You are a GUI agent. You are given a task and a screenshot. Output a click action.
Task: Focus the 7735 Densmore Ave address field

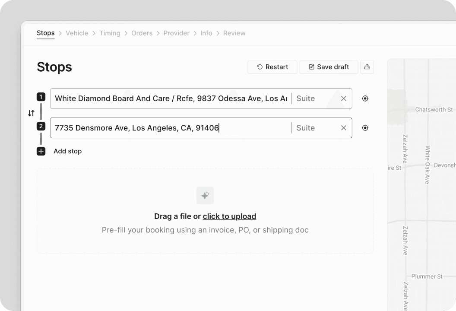click(x=173, y=128)
